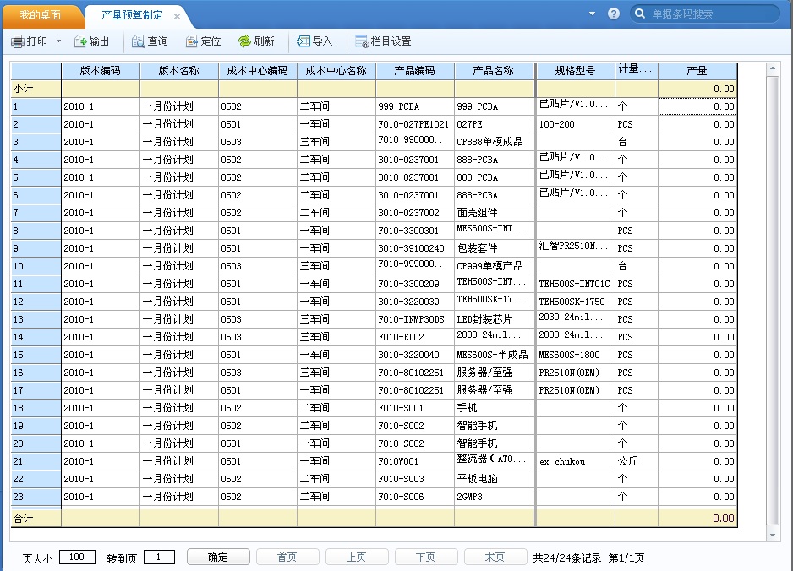The height and width of the screenshot is (571, 793).
Task: Click product name CP888单模成品
Action: click(489, 142)
